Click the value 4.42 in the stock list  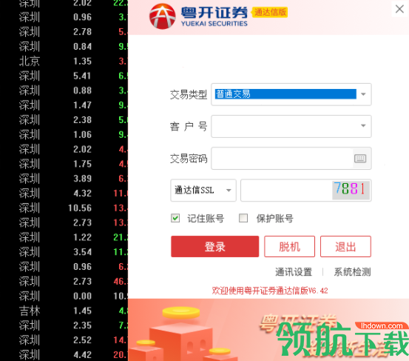(82, 355)
